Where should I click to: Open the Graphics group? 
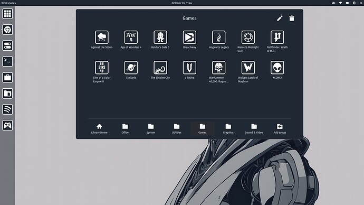[x=228, y=129]
